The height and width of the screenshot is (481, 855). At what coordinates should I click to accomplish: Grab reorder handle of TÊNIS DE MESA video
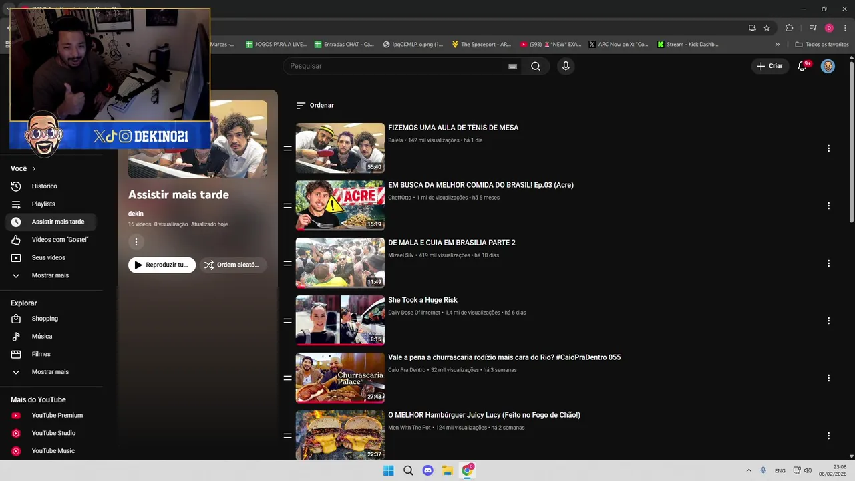287,148
